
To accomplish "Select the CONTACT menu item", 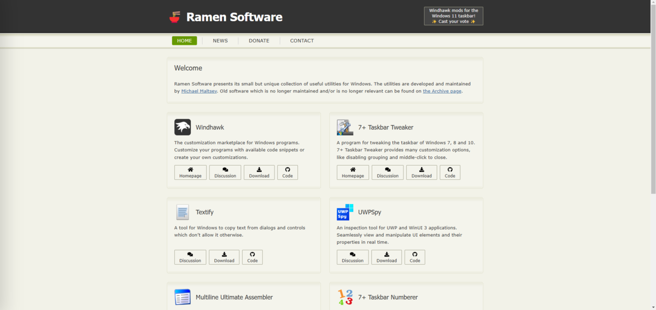I will click(302, 40).
